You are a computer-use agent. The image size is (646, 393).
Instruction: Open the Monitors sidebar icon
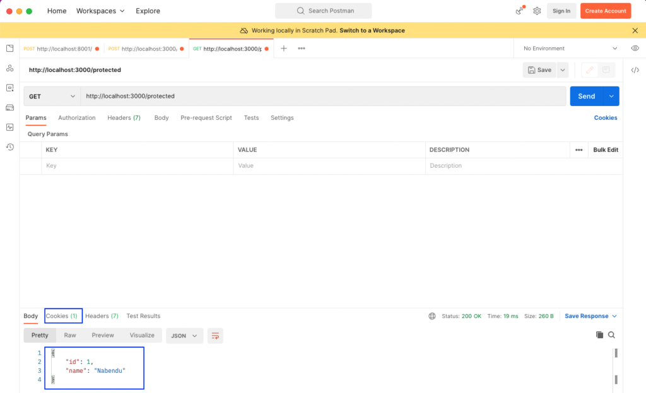click(x=10, y=127)
